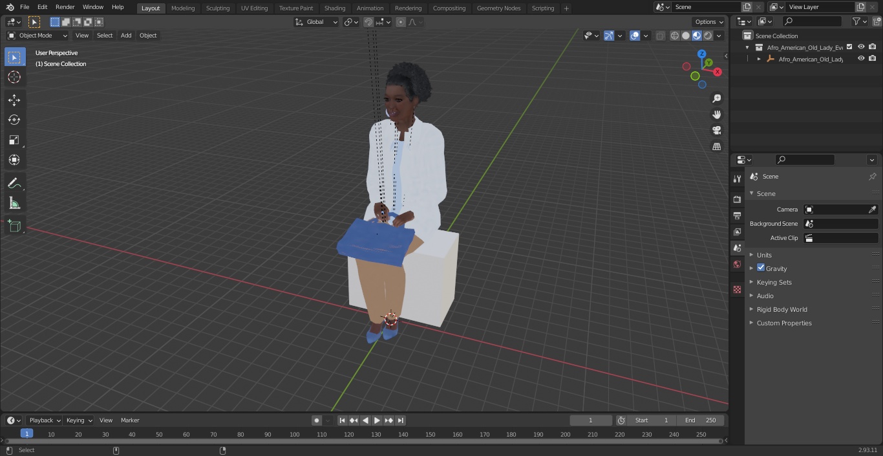Open the pivot point dropdown
The width and height of the screenshot is (883, 456).
[x=351, y=22]
